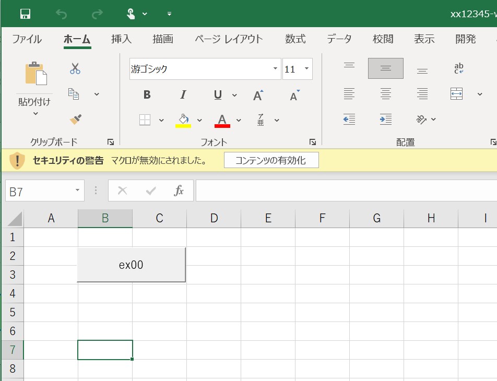Click the コンテンツの有効化 button
497x381 pixels.
271,160
